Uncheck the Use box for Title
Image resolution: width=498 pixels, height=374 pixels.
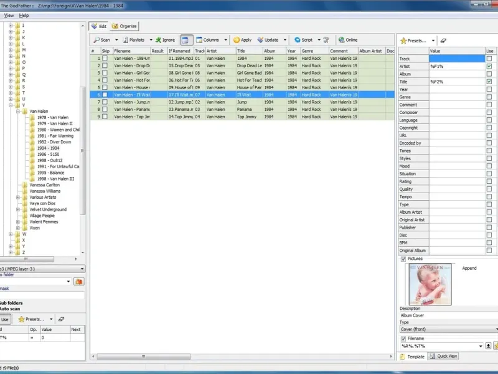[x=489, y=82]
